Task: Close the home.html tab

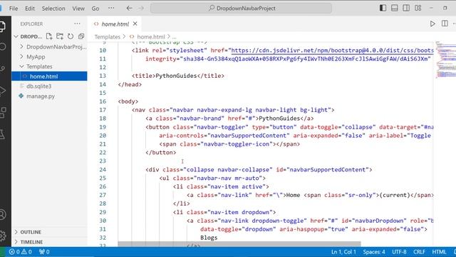Action: [x=135, y=24]
